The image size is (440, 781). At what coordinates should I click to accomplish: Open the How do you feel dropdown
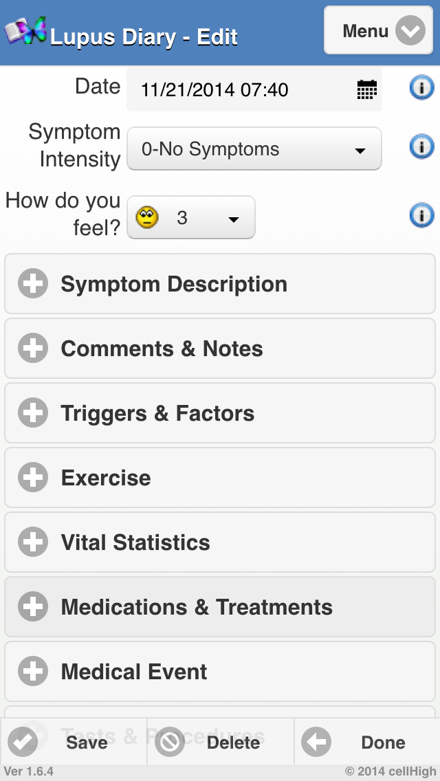(x=191, y=218)
